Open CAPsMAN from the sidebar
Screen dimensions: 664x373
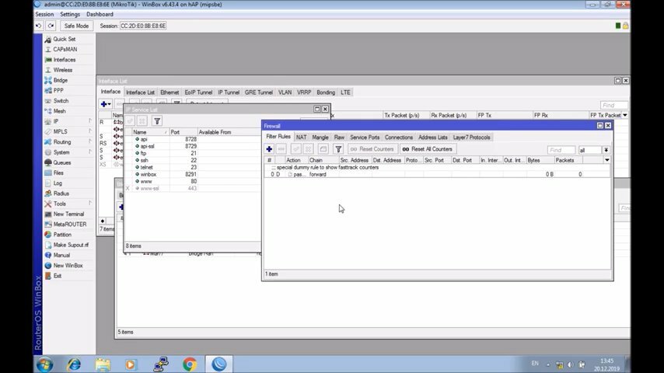[65, 49]
